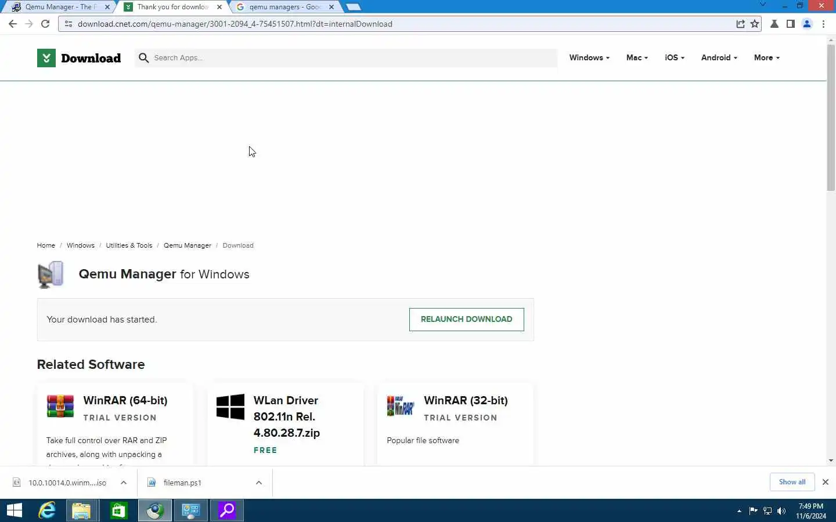Switch to the Chrome taskbar button

155,510
